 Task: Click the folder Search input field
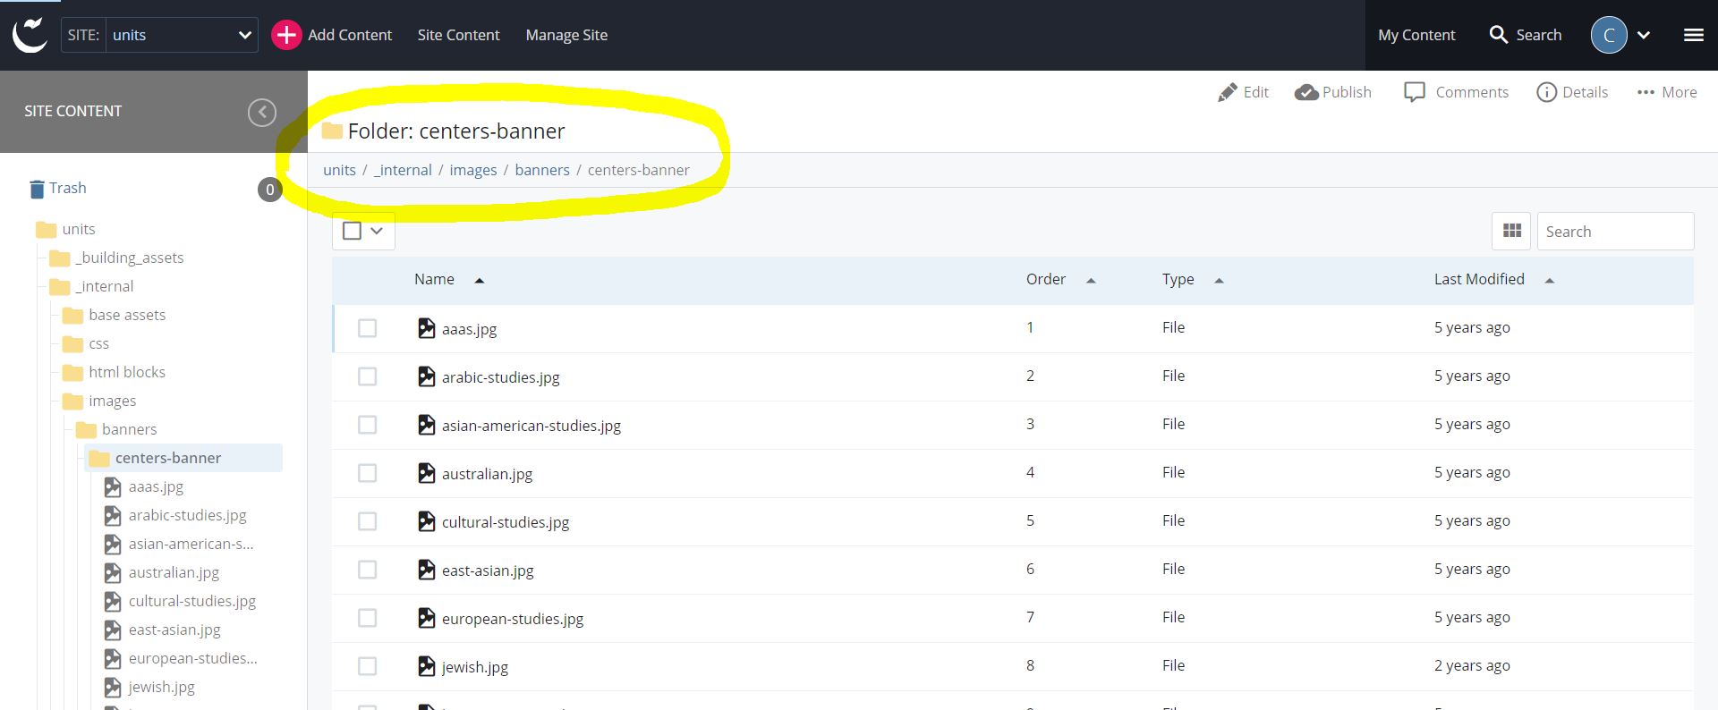pyautogui.click(x=1615, y=231)
